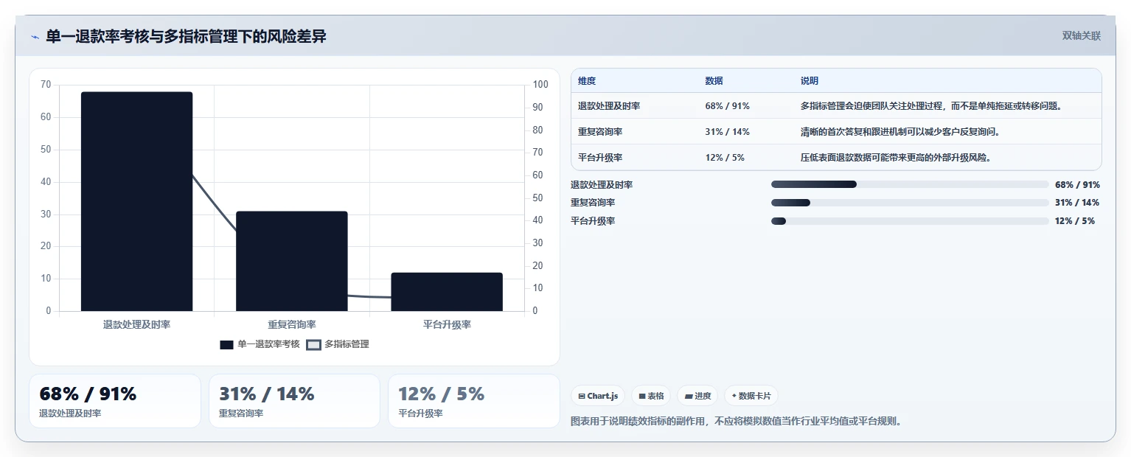1131x457 pixels.
Task: Click the 平台升级率 bar in the chart
Action: (447, 292)
